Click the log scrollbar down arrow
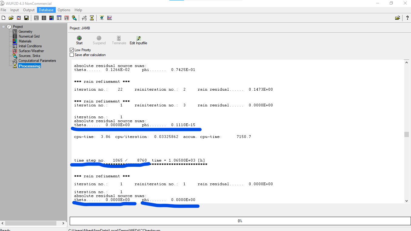This screenshot has height=231, width=411. 407,201
